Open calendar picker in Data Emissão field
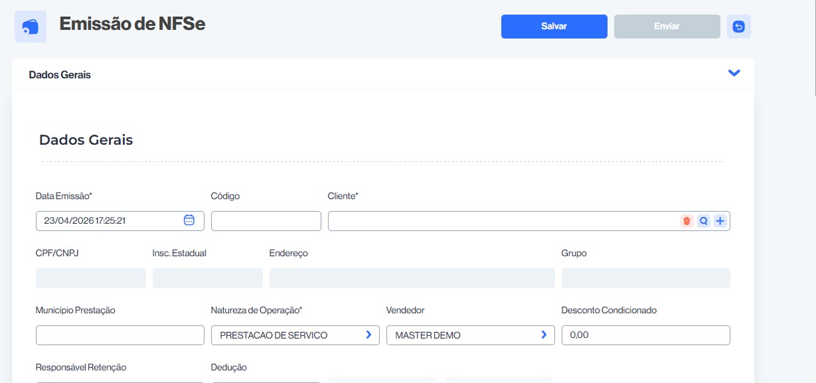The image size is (816, 383). tap(189, 220)
